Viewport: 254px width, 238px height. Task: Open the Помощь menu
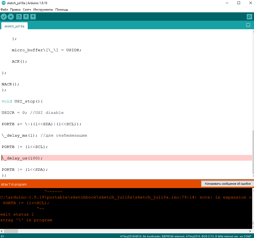click(x=62, y=10)
